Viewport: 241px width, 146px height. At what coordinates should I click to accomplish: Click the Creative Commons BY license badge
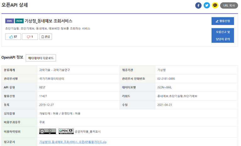click(x=48, y=131)
